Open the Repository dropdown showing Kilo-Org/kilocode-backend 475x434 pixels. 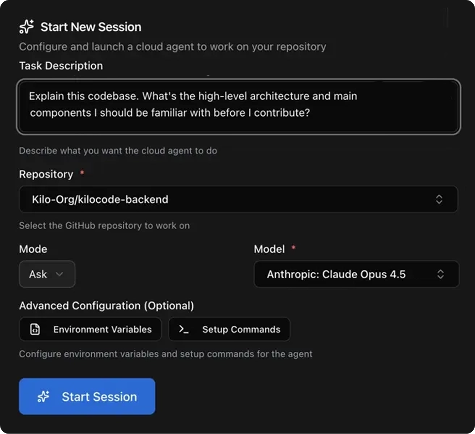(x=238, y=199)
